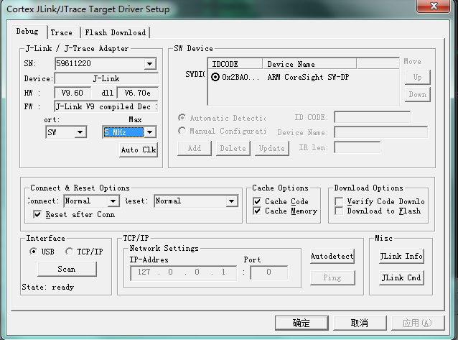Uncheck the Cache Code option
The height and width of the screenshot is (340, 458).
pos(257,201)
